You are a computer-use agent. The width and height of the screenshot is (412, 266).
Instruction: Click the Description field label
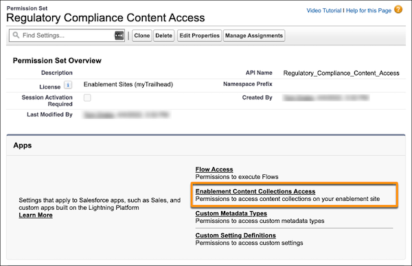57,73
